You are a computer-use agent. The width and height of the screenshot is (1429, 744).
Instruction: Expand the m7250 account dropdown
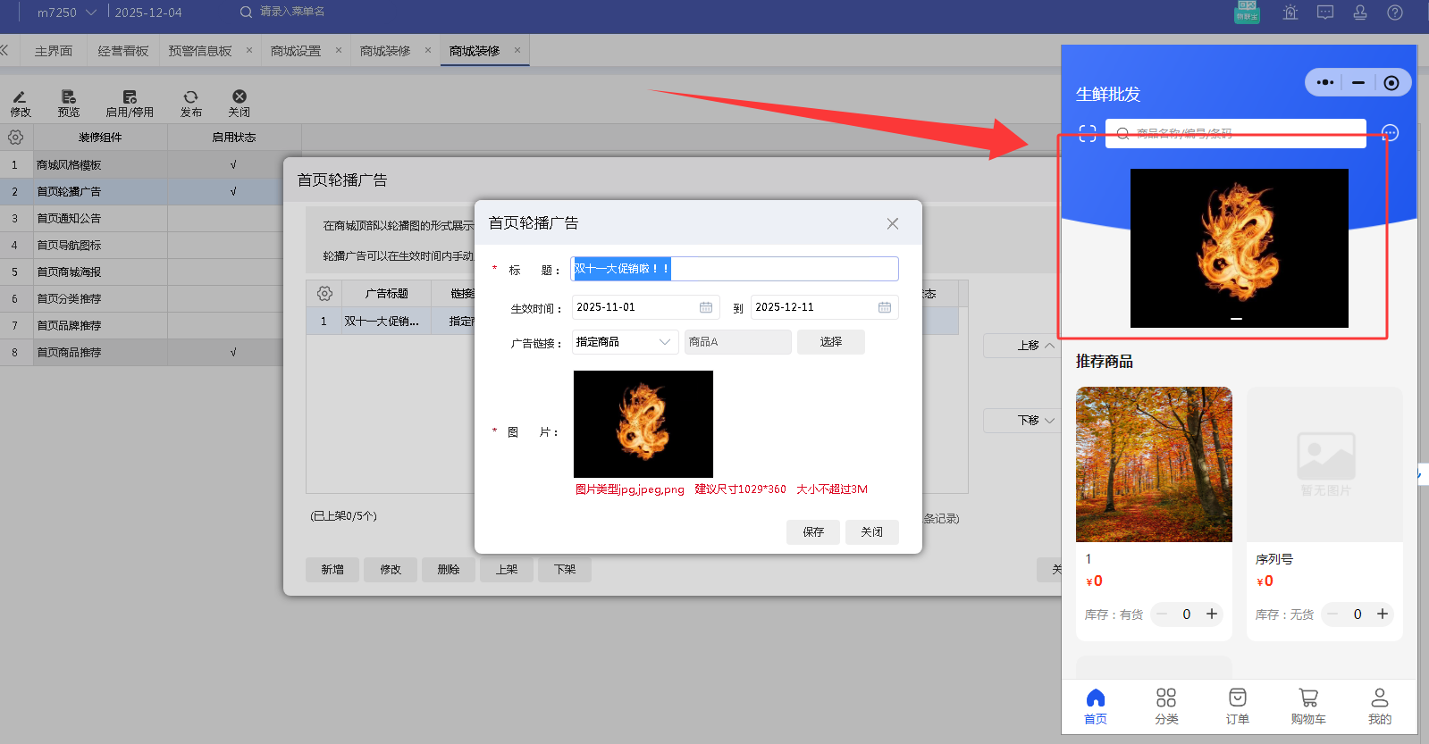(x=91, y=13)
